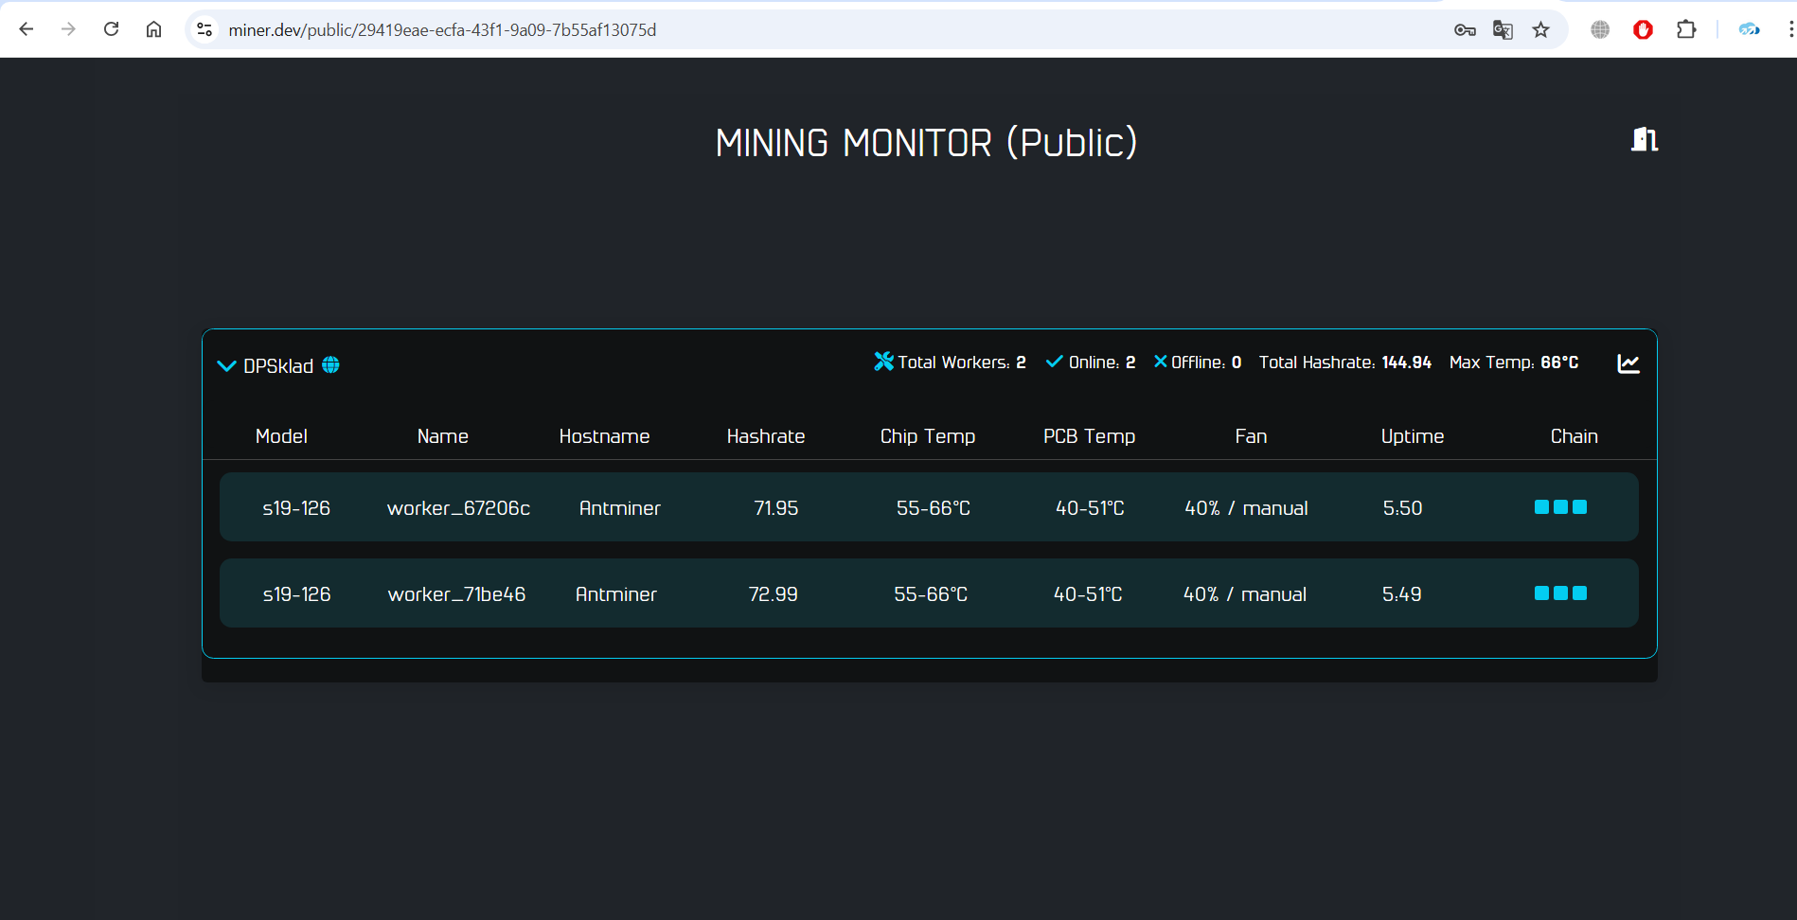Click the Google Translate icon in address bar

tap(1502, 29)
